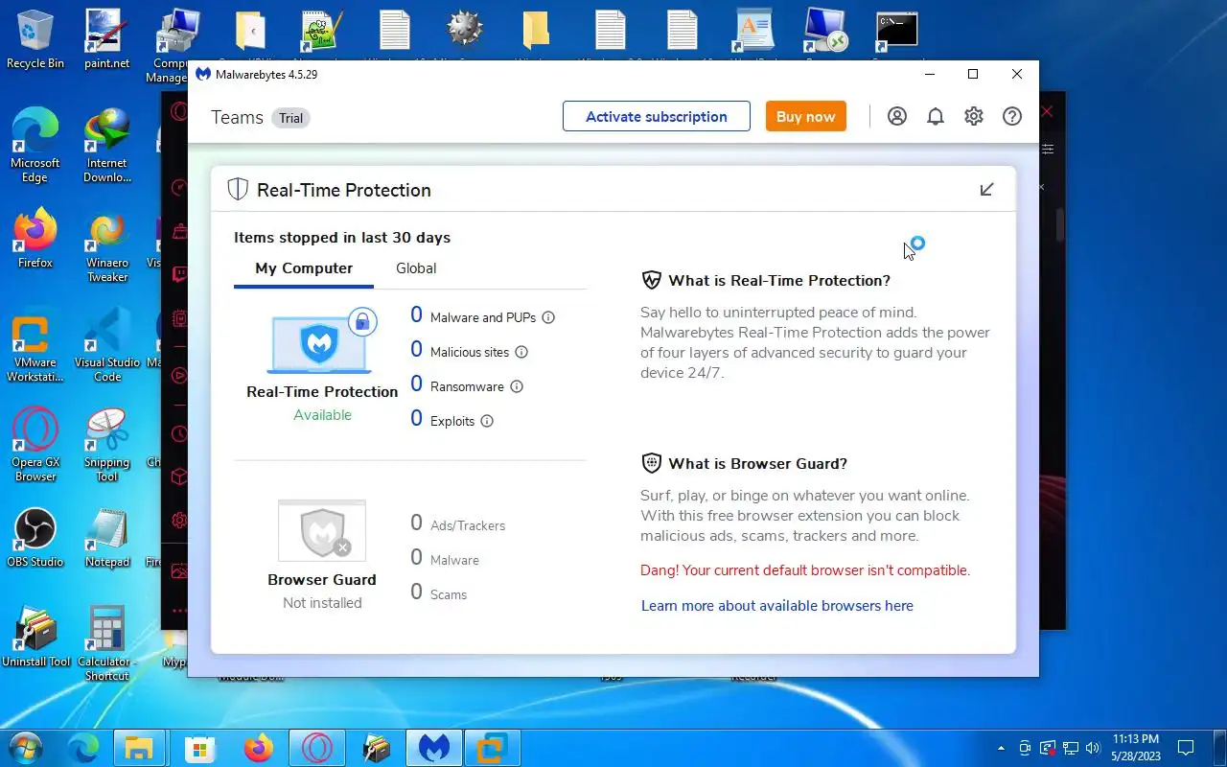The height and width of the screenshot is (767, 1227).
Task: Open VMware Workstation desktop shortcut
Action: (x=35, y=346)
